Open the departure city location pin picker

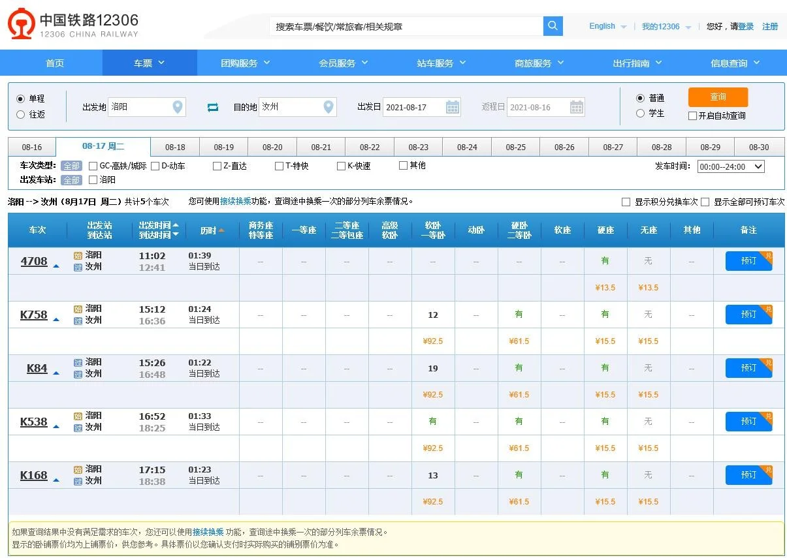(x=176, y=107)
